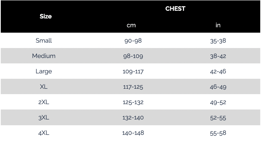The width and height of the screenshot is (261, 141).
Task: Click the Size column header
Action: [45, 16]
